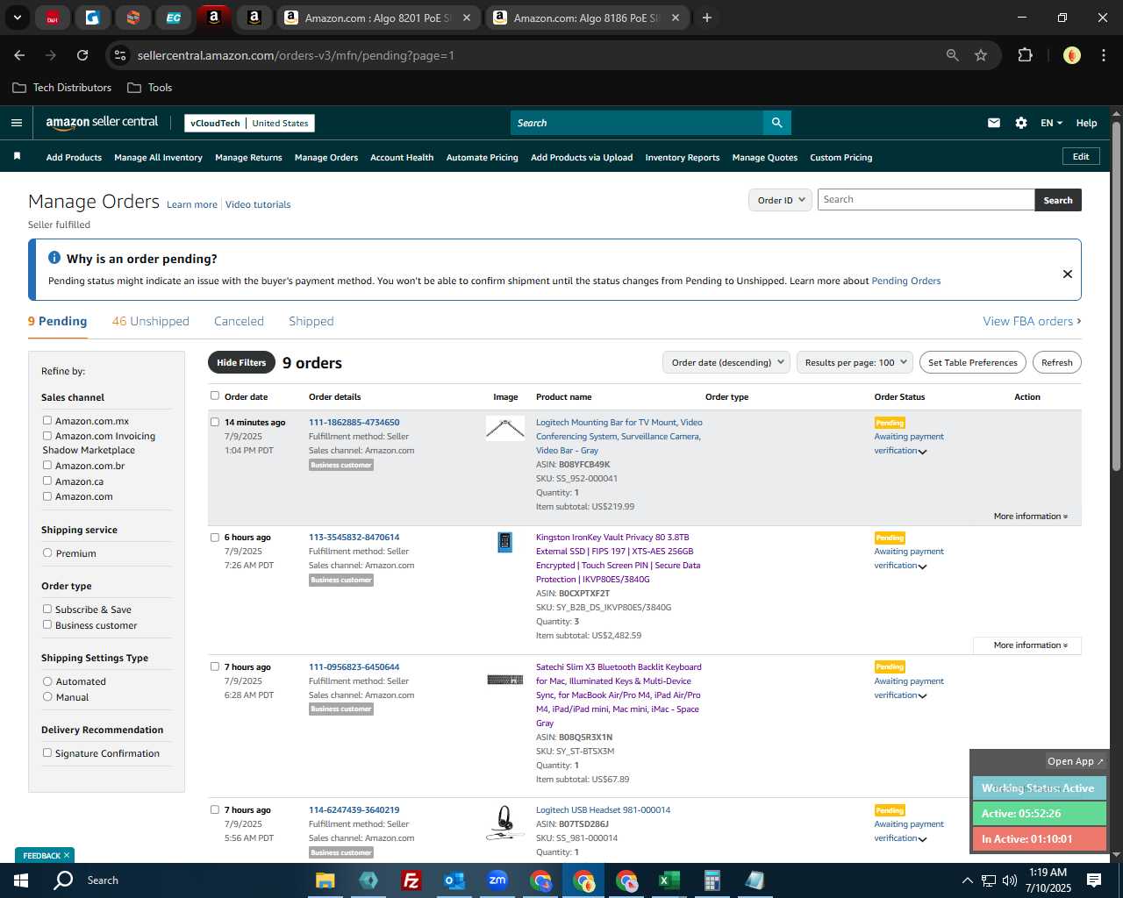Open Manage All Inventory menu item
1123x898 pixels.
pyautogui.click(x=158, y=158)
